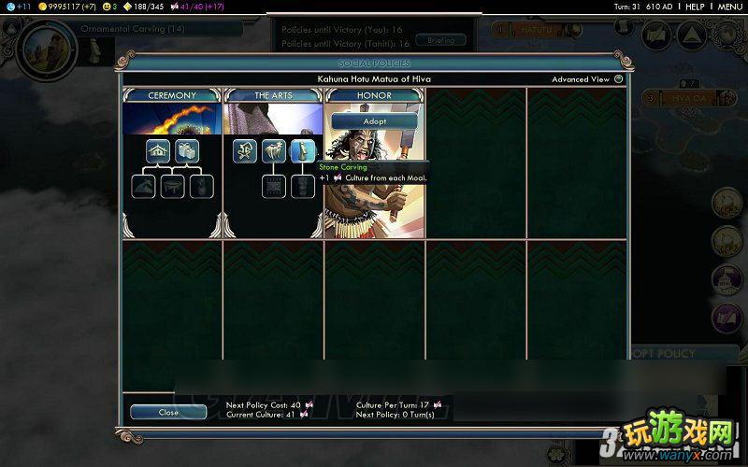Select the locked table-shaped Ceremony policy
The width and height of the screenshot is (748, 467).
[172, 186]
